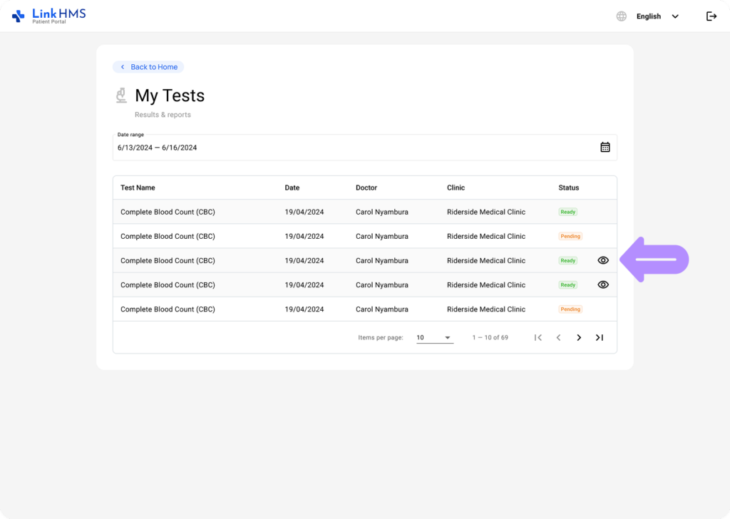
Task: Click the Pending badge in the second row
Action: 570,236
